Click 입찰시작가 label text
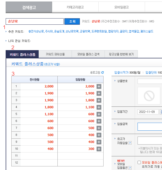 click(x=121, y=73)
